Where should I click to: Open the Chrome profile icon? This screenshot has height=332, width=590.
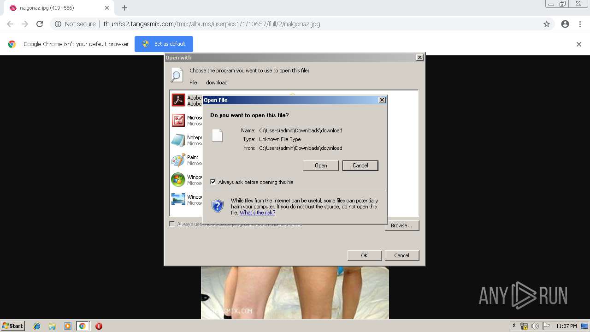(565, 24)
